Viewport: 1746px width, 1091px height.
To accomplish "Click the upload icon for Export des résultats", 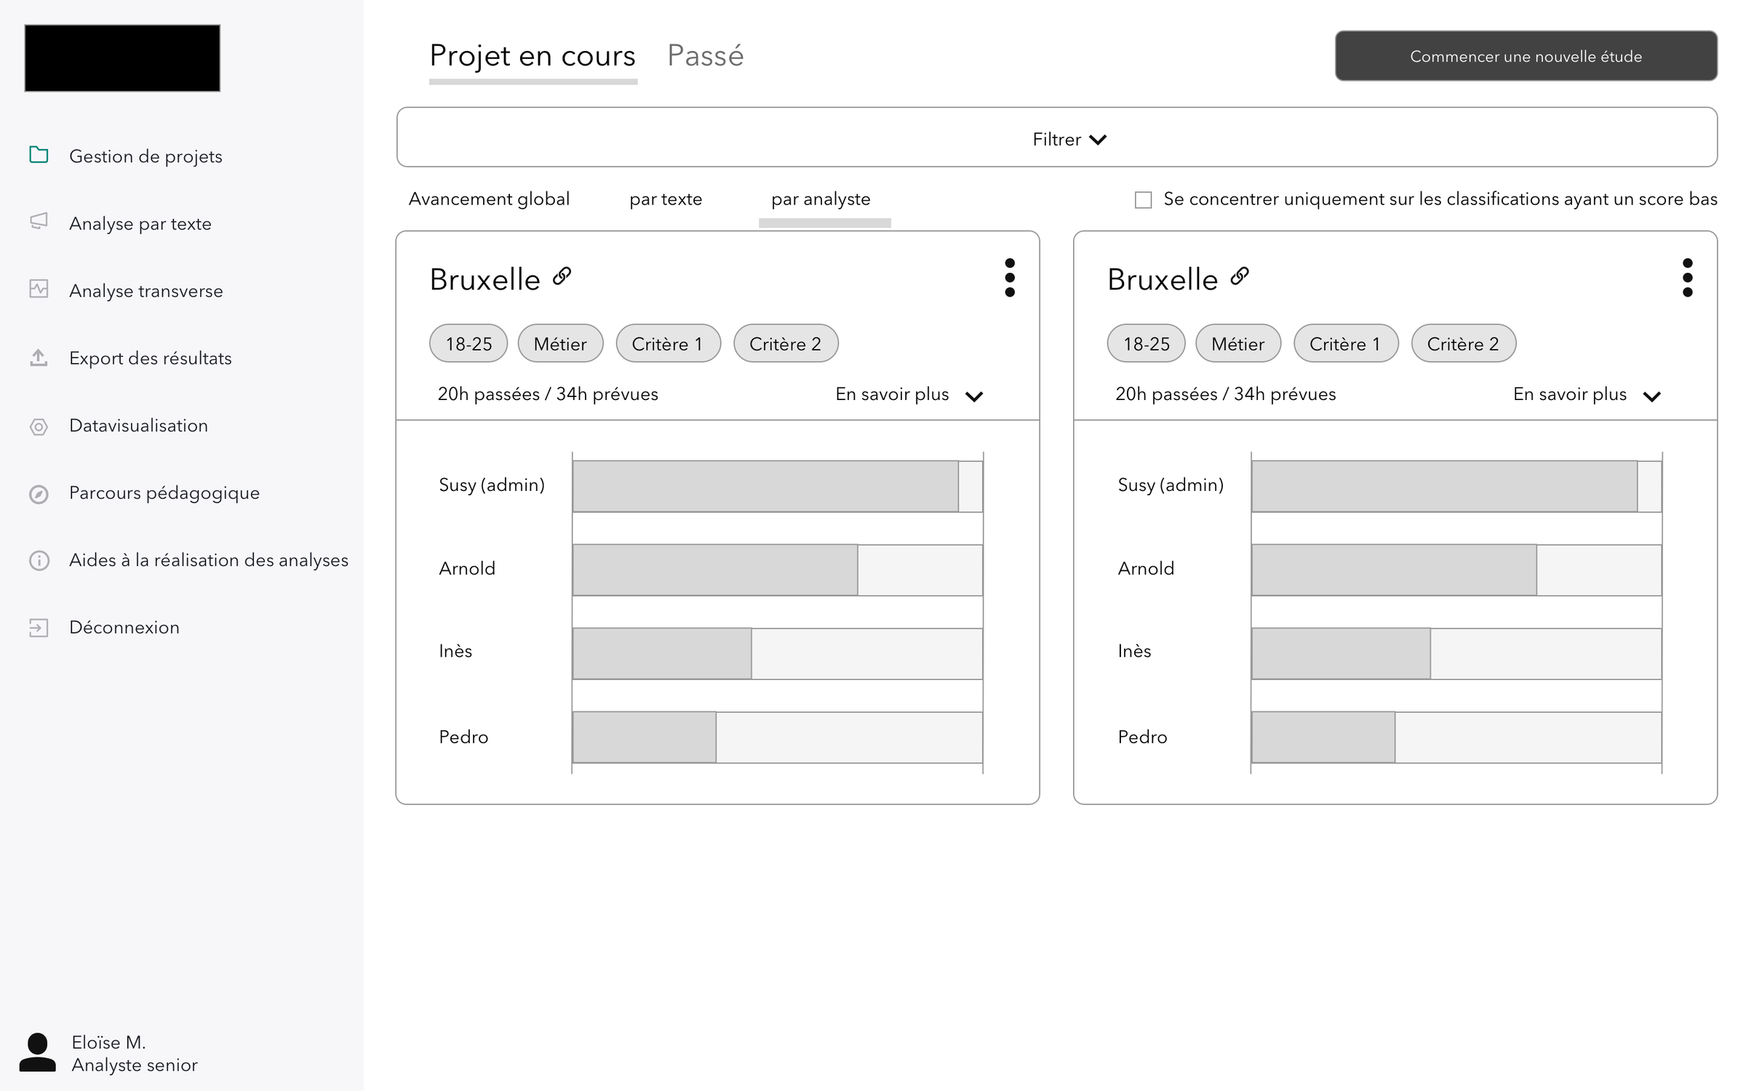I will point(39,357).
